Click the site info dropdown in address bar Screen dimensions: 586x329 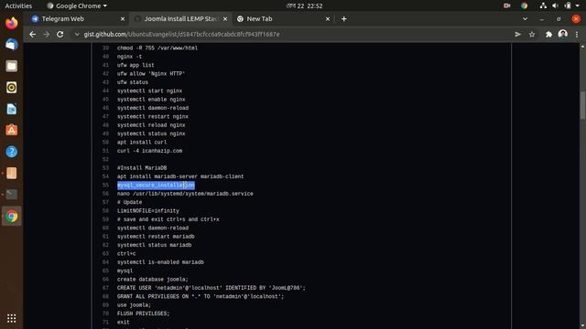[77, 35]
